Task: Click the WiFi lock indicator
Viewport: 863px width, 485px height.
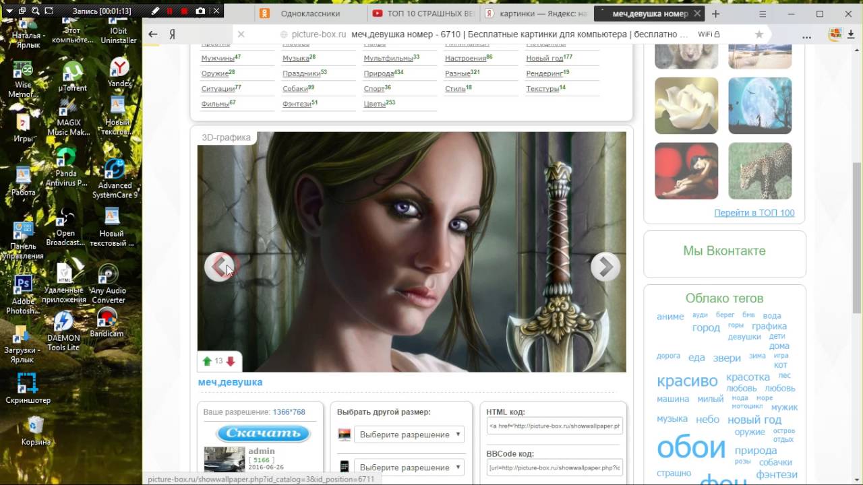Action: tap(709, 34)
